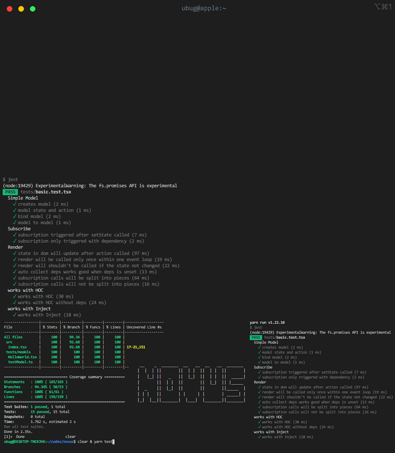
Task: Click the checkmark next to "works with HOC (30 ms)"
Action: click(15, 296)
